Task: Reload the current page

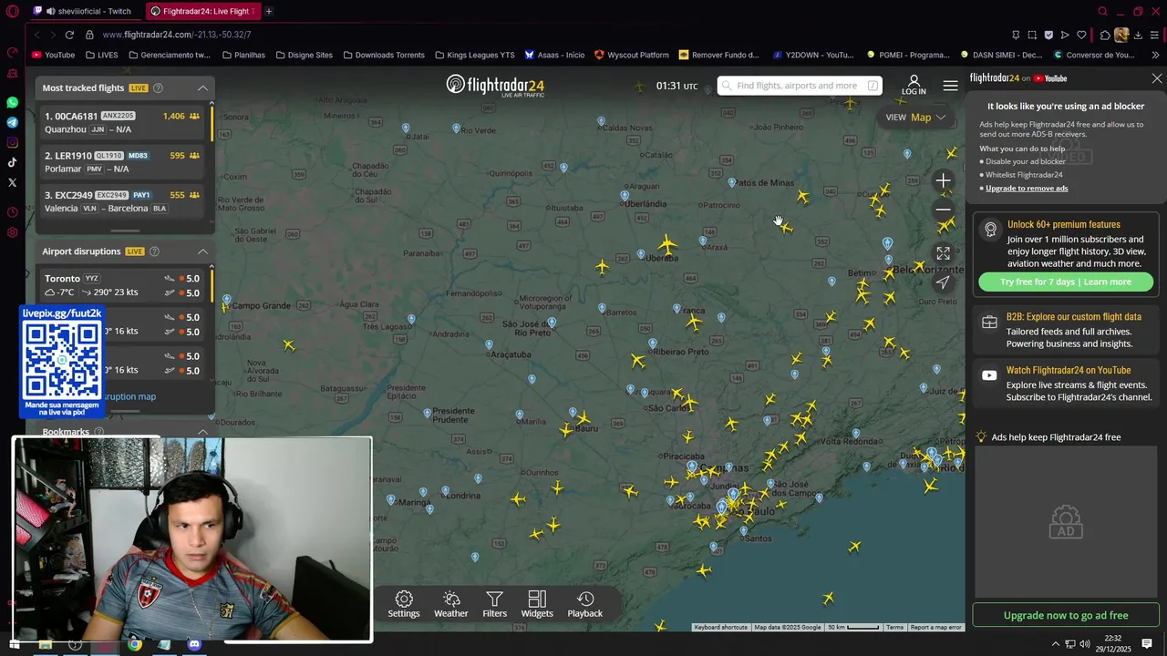Action: tap(69, 35)
